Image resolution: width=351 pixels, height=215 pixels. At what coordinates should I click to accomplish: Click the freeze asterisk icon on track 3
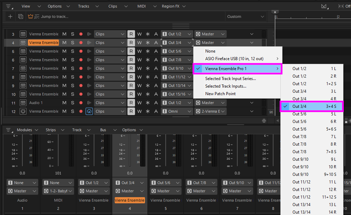tap(148, 34)
